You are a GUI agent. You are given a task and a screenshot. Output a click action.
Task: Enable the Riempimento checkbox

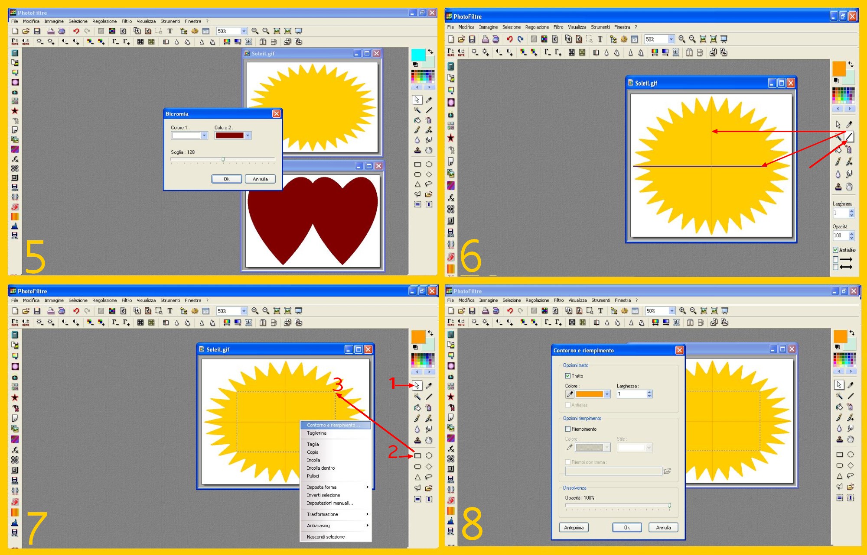[567, 429]
